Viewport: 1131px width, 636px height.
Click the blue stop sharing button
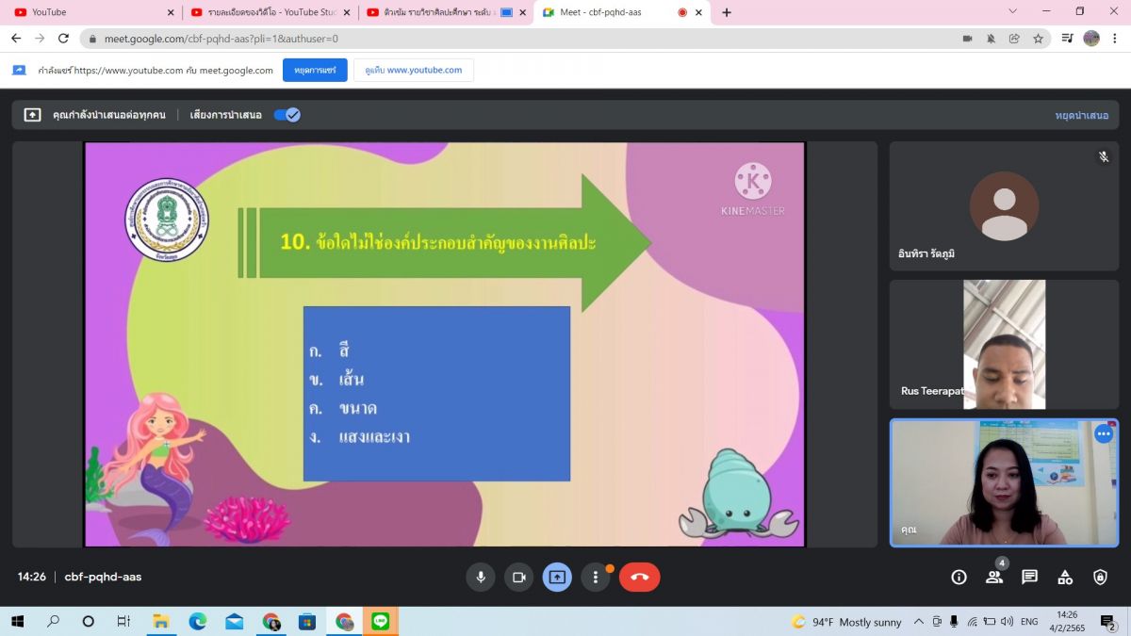pos(315,70)
